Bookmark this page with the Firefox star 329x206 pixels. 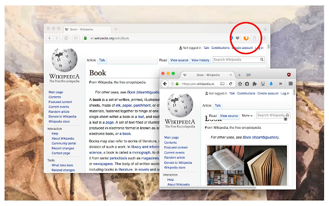coord(240,83)
